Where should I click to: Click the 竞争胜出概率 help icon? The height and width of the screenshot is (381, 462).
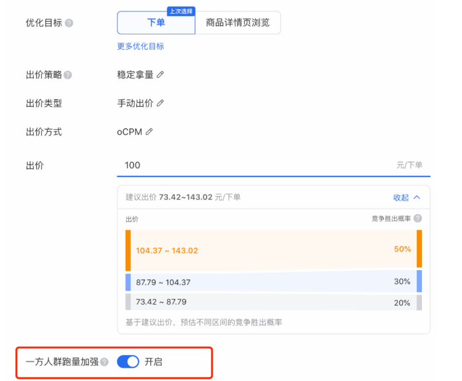click(x=417, y=218)
